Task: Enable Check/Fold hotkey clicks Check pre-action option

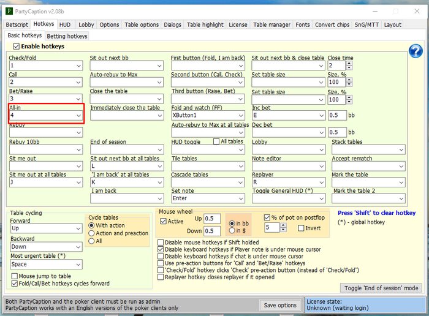Action: [161, 270]
